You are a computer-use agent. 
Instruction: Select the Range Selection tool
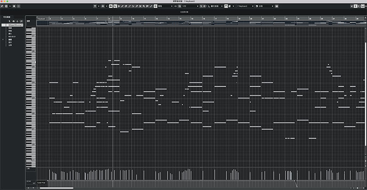tap(119, 6)
